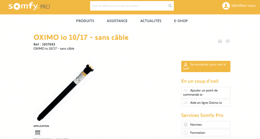Click the roller shutter application icon
This screenshot has height=139, width=260.
coord(38,133)
